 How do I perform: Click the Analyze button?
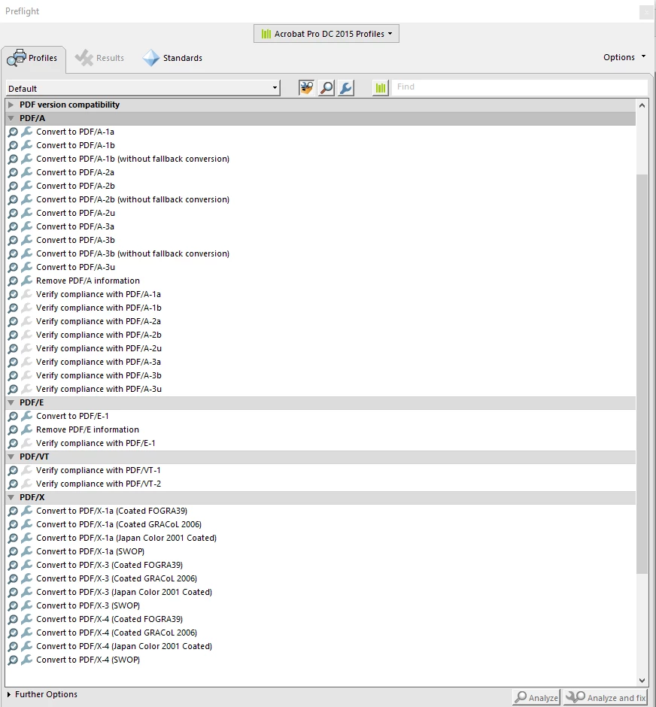pyautogui.click(x=536, y=697)
